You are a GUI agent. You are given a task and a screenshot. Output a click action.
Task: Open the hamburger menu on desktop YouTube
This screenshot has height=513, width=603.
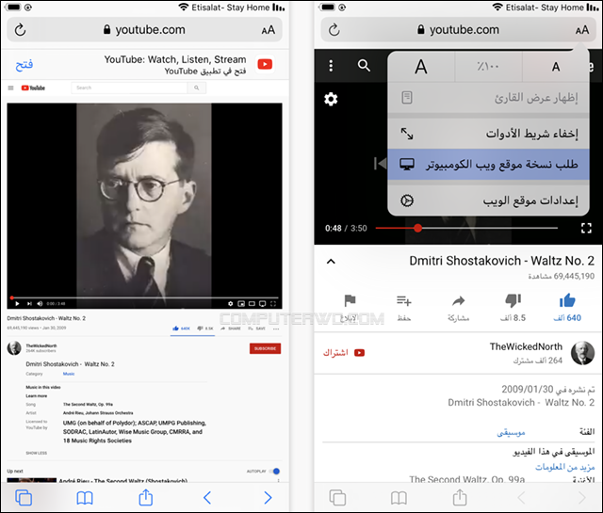pos(10,88)
